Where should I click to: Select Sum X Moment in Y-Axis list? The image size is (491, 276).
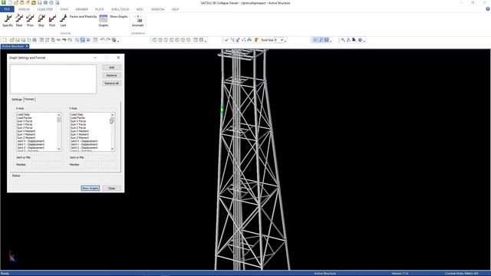[80, 131]
